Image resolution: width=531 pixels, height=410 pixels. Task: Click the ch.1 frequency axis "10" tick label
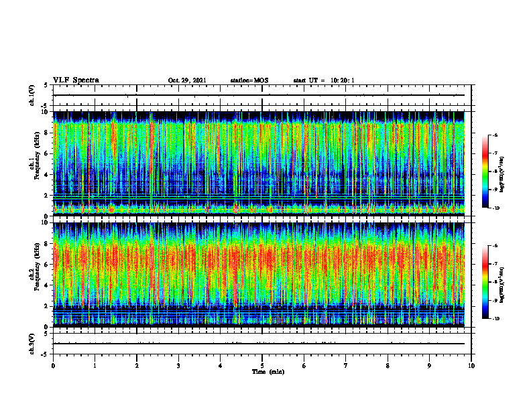click(45, 112)
